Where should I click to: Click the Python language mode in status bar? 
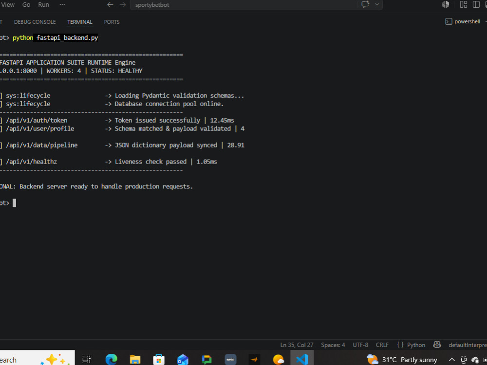pyautogui.click(x=416, y=345)
